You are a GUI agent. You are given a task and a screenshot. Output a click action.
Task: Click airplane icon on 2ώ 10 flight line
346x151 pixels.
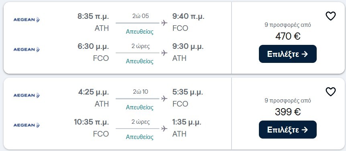pyautogui.click(x=164, y=99)
